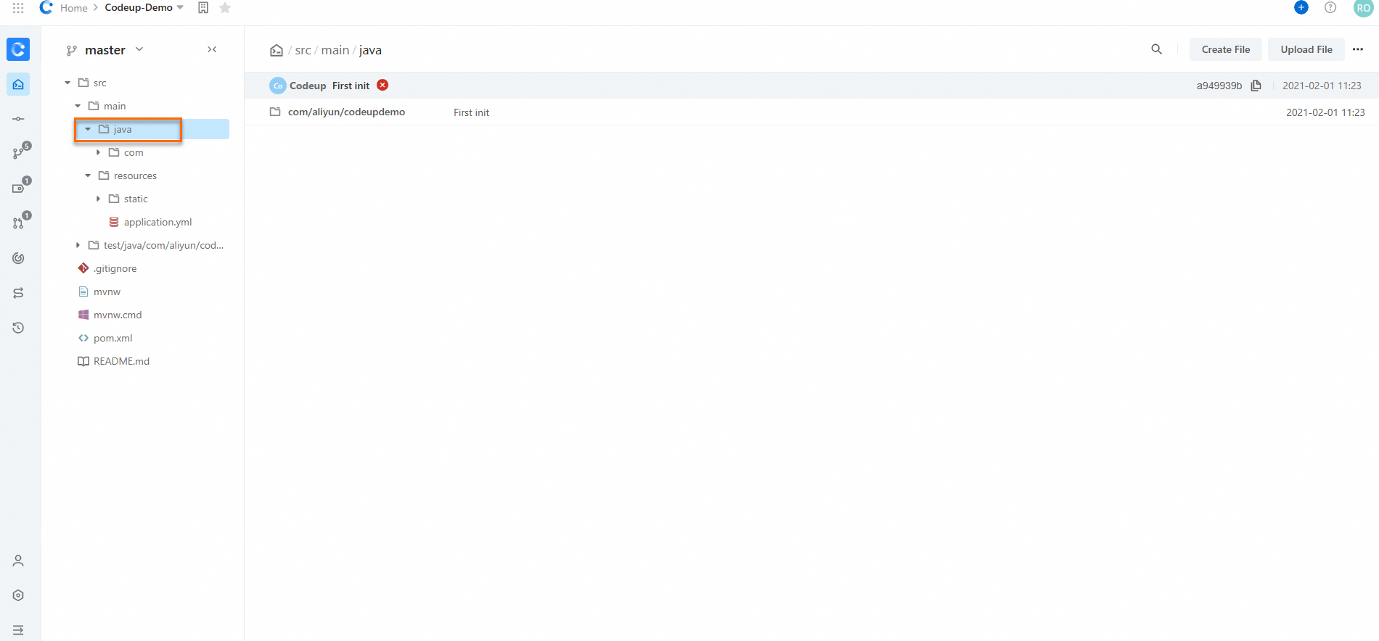Viewport: 1379px width, 641px height.
Task: Go to Home breadcrumb link
Action: pyautogui.click(x=74, y=8)
